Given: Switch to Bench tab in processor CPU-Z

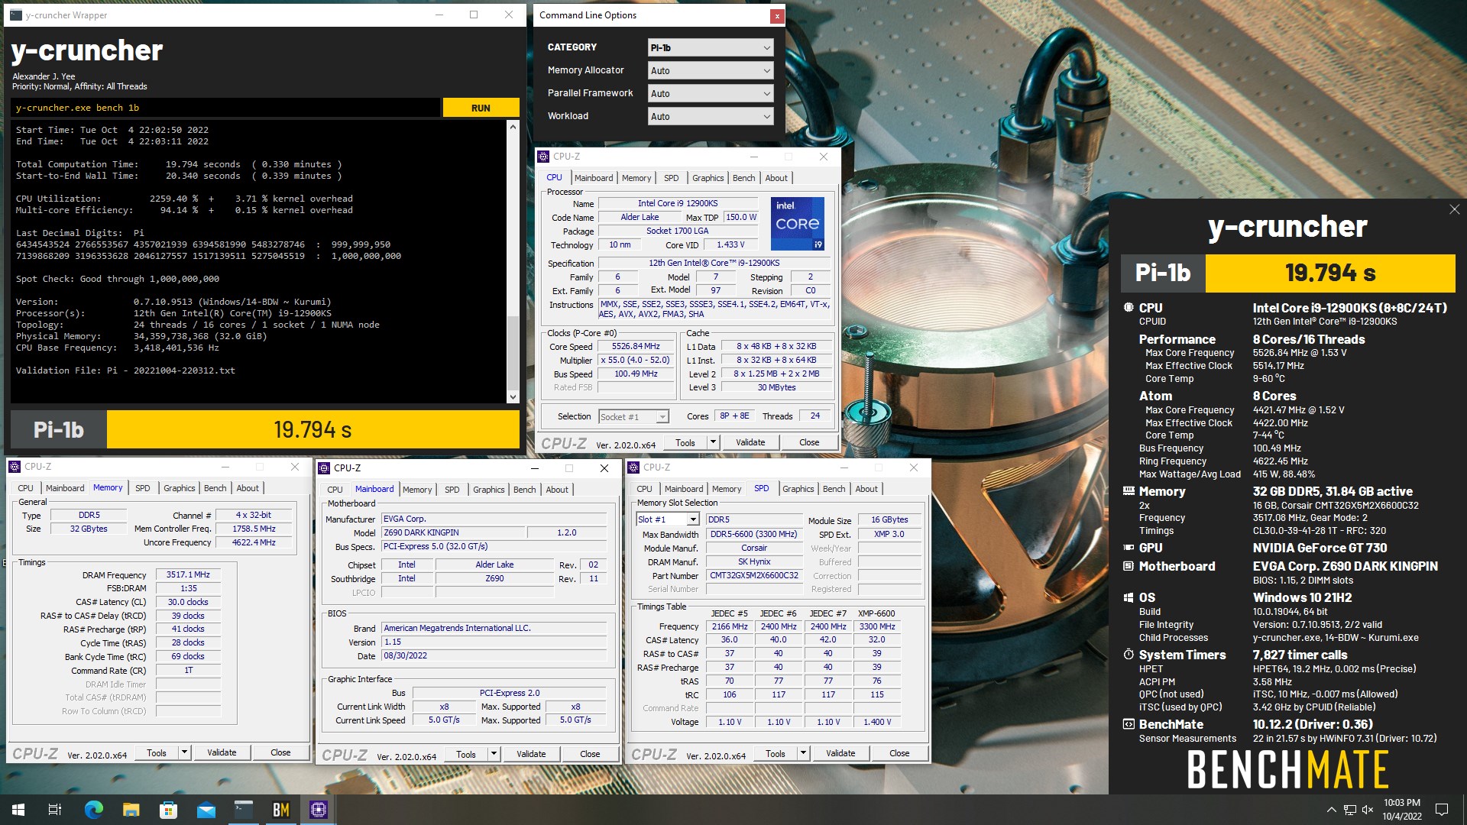Looking at the screenshot, I should point(743,178).
